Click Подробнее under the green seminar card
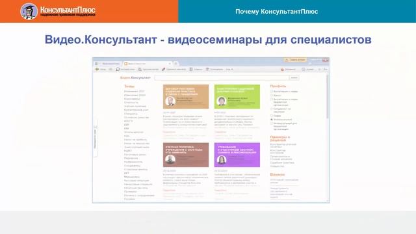The width and height of the screenshot is (416, 234). [x=220, y=132]
